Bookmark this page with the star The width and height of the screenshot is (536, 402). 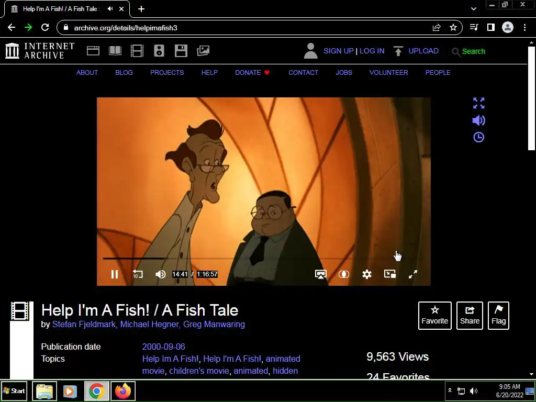tap(453, 27)
